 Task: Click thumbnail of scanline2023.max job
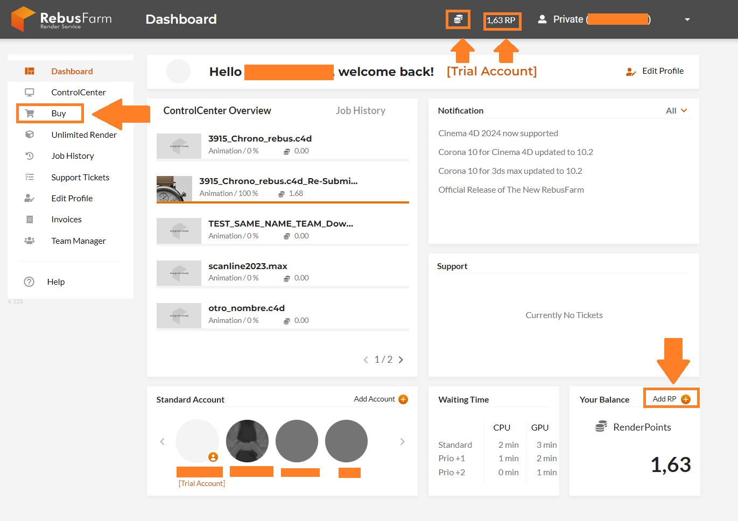tap(179, 273)
